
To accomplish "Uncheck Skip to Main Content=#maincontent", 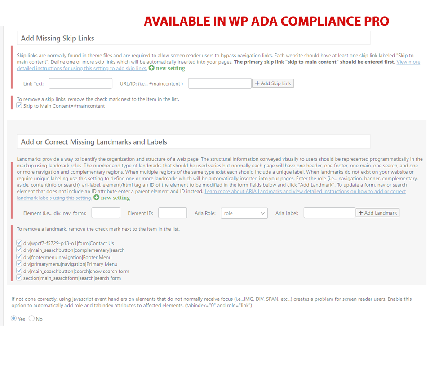I will 19,105.
